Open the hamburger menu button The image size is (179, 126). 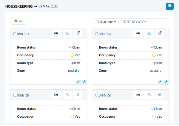pyautogui.click(x=170, y=6)
